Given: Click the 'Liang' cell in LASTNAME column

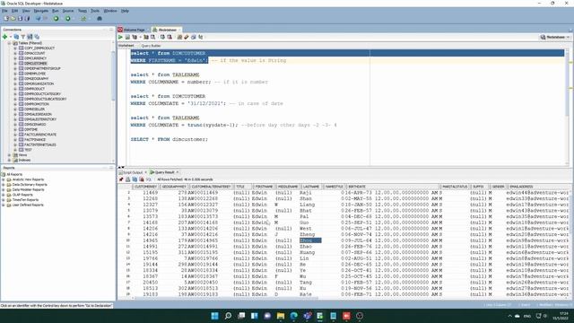Looking at the screenshot, I should [310, 205].
